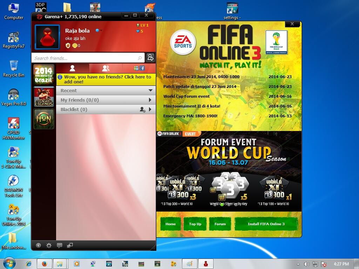
Task: Expand the Blacklist (0) group
Action: [150, 109]
